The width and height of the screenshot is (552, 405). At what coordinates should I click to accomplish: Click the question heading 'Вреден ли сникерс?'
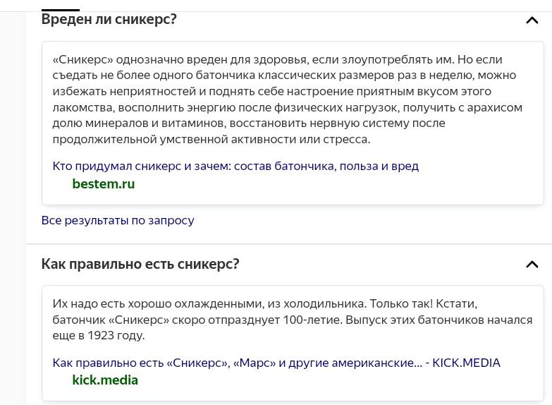109,19
